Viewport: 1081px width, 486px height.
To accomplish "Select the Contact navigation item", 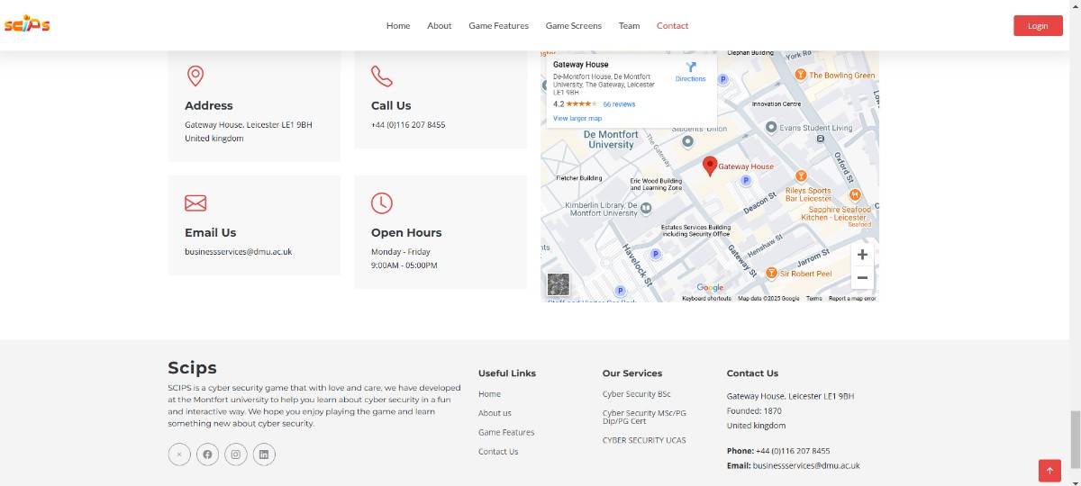I will tap(672, 25).
